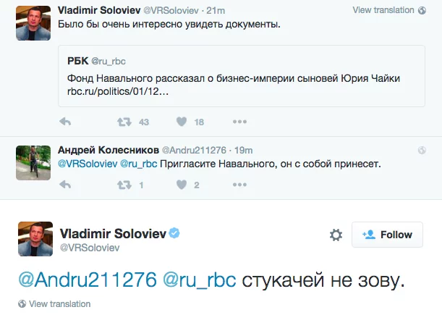
Task: Click the top-right View translation link
Action: tap(383, 10)
